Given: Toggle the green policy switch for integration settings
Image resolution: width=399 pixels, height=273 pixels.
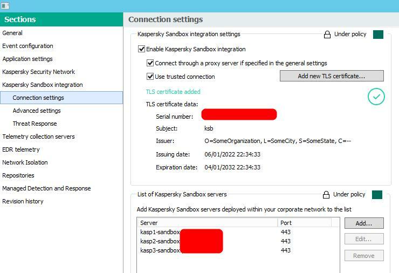Looking at the screenshot, I should (378, 35).
